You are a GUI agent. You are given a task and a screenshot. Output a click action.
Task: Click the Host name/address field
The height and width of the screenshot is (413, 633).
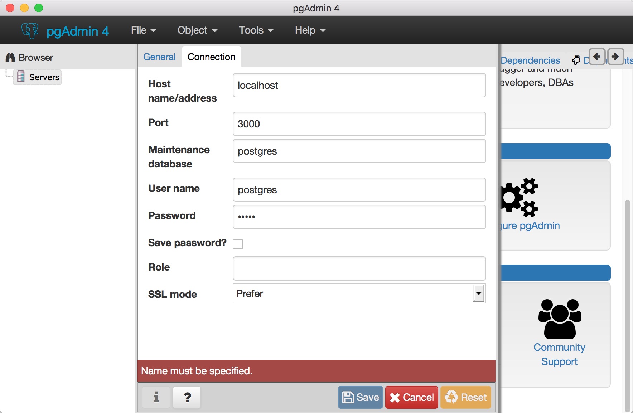click(359, 85)
